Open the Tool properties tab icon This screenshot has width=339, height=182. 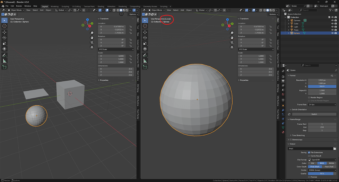click(x=283, y=71)
